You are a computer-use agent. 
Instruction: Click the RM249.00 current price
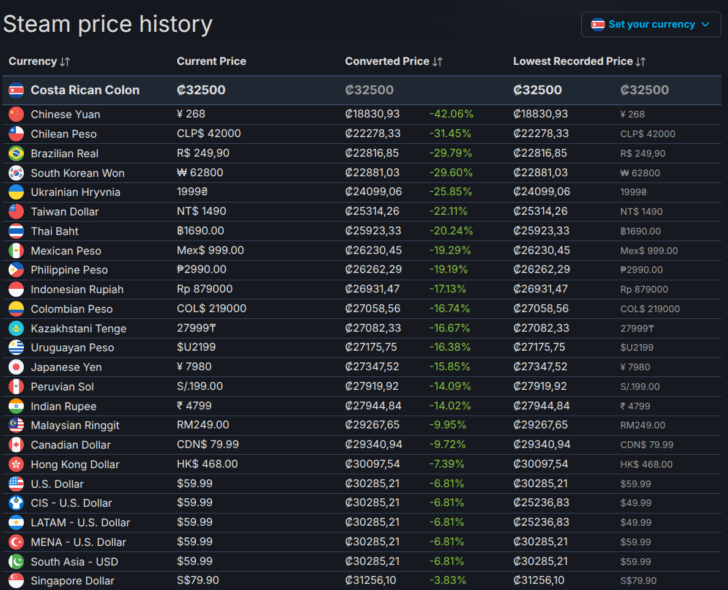pyautogui.click(x=203, y=425)
